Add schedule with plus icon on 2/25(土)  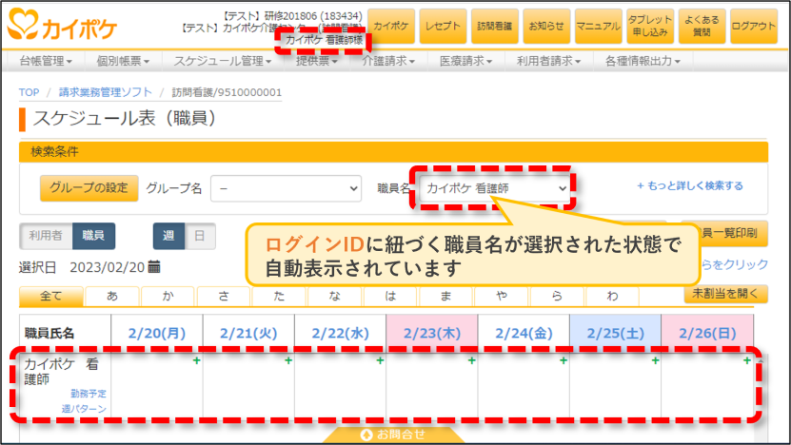pos(655,360)
